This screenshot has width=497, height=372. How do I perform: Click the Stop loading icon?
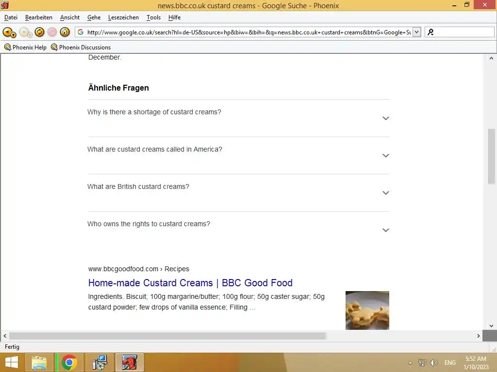click(52, 32)
